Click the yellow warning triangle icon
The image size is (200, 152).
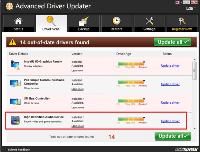(12, 42)
